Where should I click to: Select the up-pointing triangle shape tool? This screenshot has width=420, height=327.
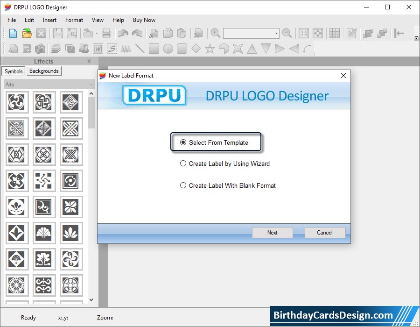252,49
